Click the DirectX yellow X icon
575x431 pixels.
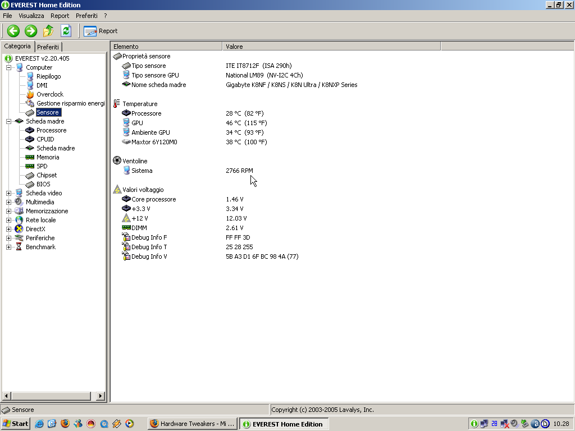click(19, 229)
